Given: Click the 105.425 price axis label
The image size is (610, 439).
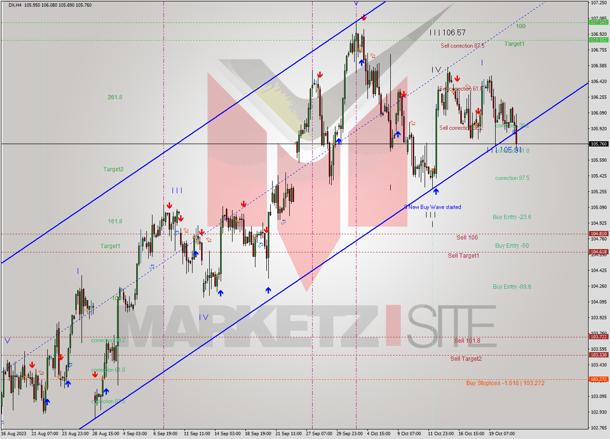Looking at the screenshot, I should (599, 176).
